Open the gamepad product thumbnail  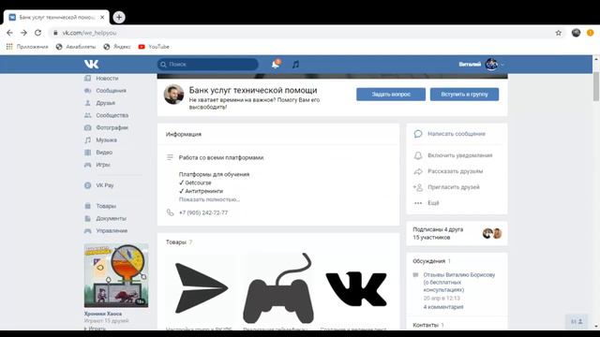click(x=278, y=288)
